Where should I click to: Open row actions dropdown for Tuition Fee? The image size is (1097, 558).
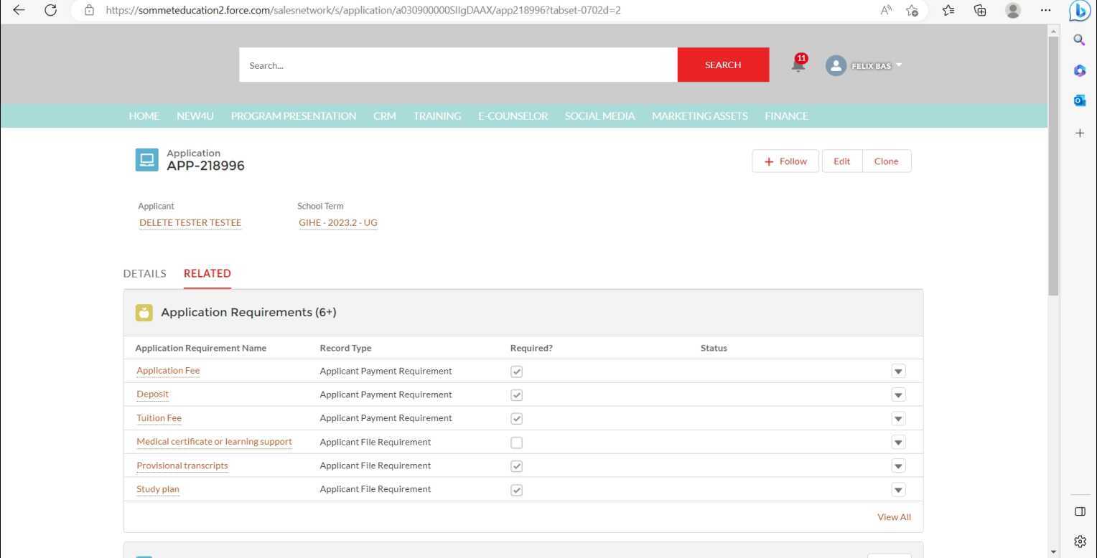[898, 418]
